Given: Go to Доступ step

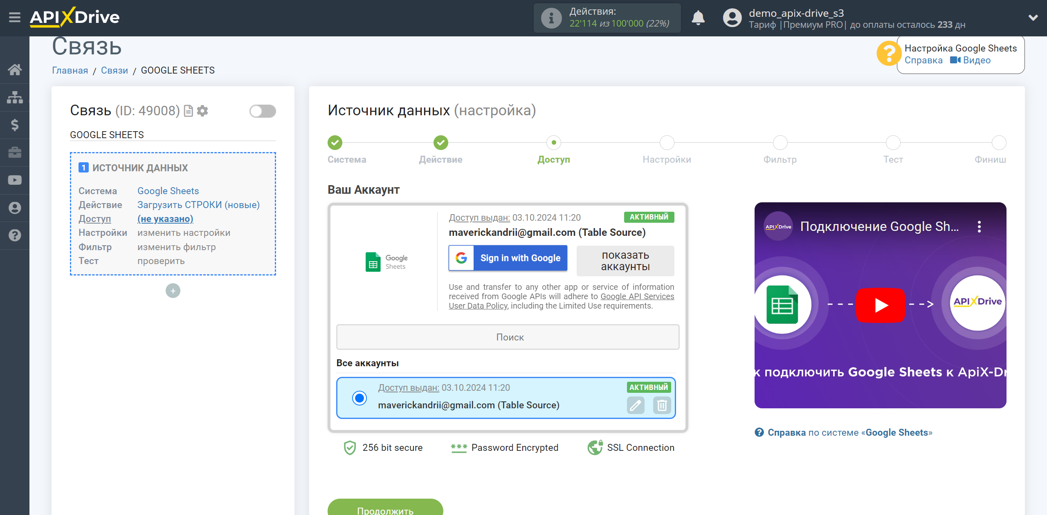Looking at the screenshot, I should pyautogui.click(x=554, y=143).
